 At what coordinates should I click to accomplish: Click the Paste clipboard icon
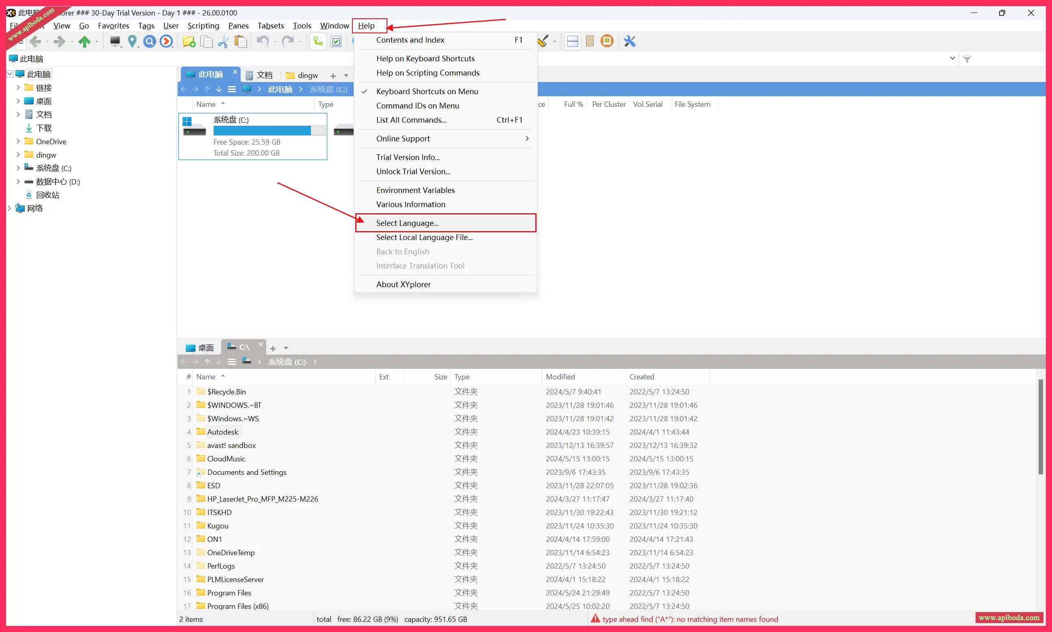pos(241,41)
